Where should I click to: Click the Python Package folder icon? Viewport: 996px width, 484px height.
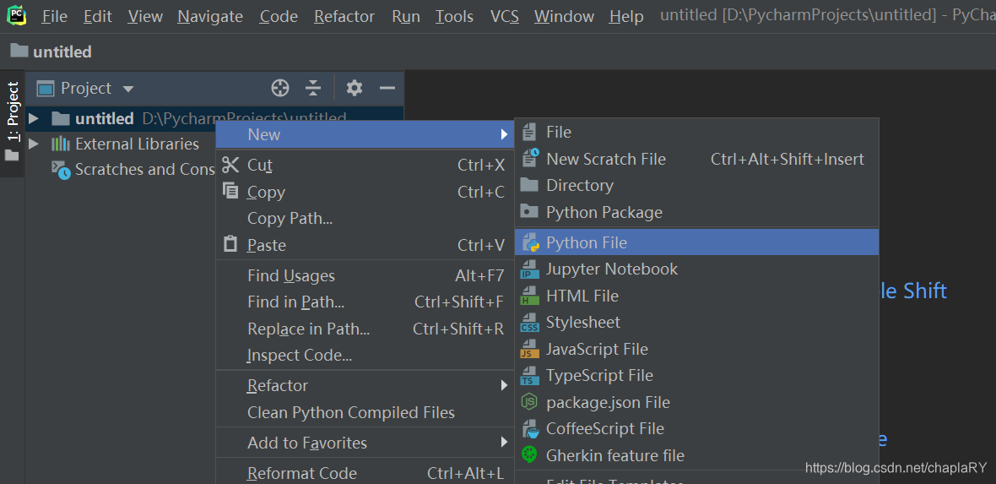coord(529,211)
